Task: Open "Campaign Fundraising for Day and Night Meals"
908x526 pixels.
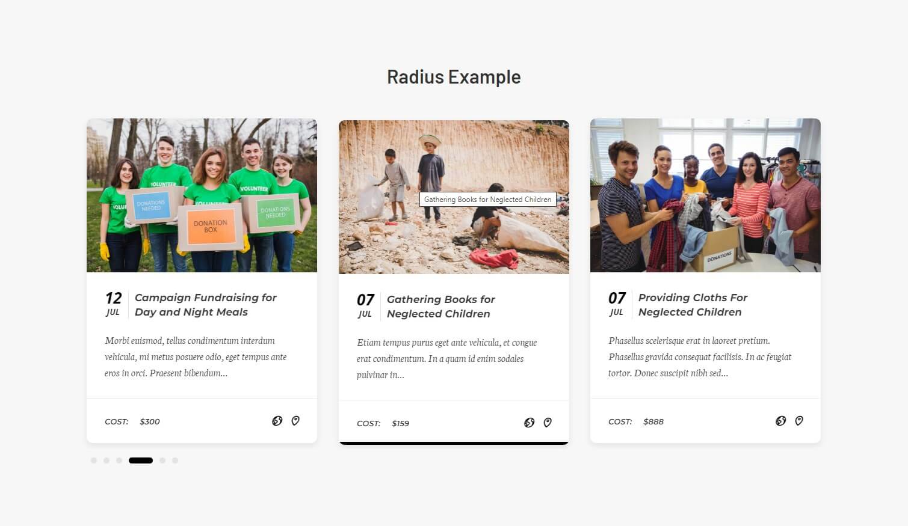Action: point(205,305)
